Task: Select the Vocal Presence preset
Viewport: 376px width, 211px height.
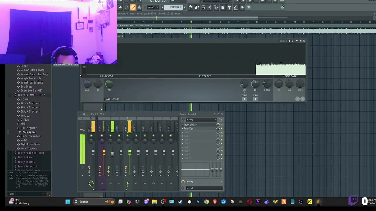Action: (29, 149)
